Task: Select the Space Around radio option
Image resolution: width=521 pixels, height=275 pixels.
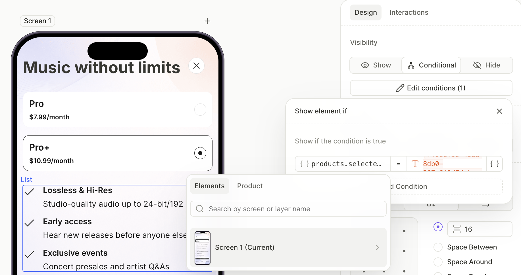Action: point(438,262)
